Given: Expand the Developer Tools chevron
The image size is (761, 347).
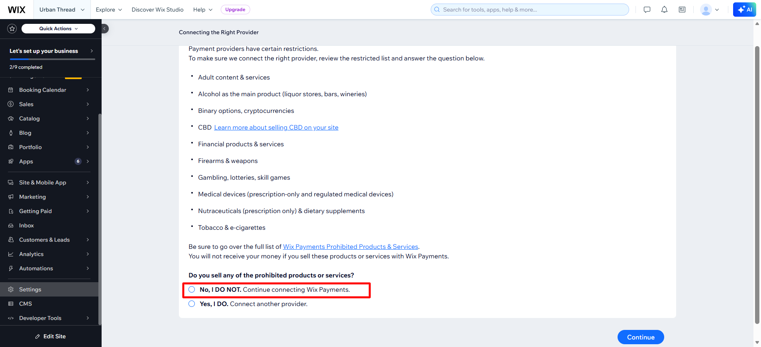Looking at the screenshot, I should pos(88,318).
